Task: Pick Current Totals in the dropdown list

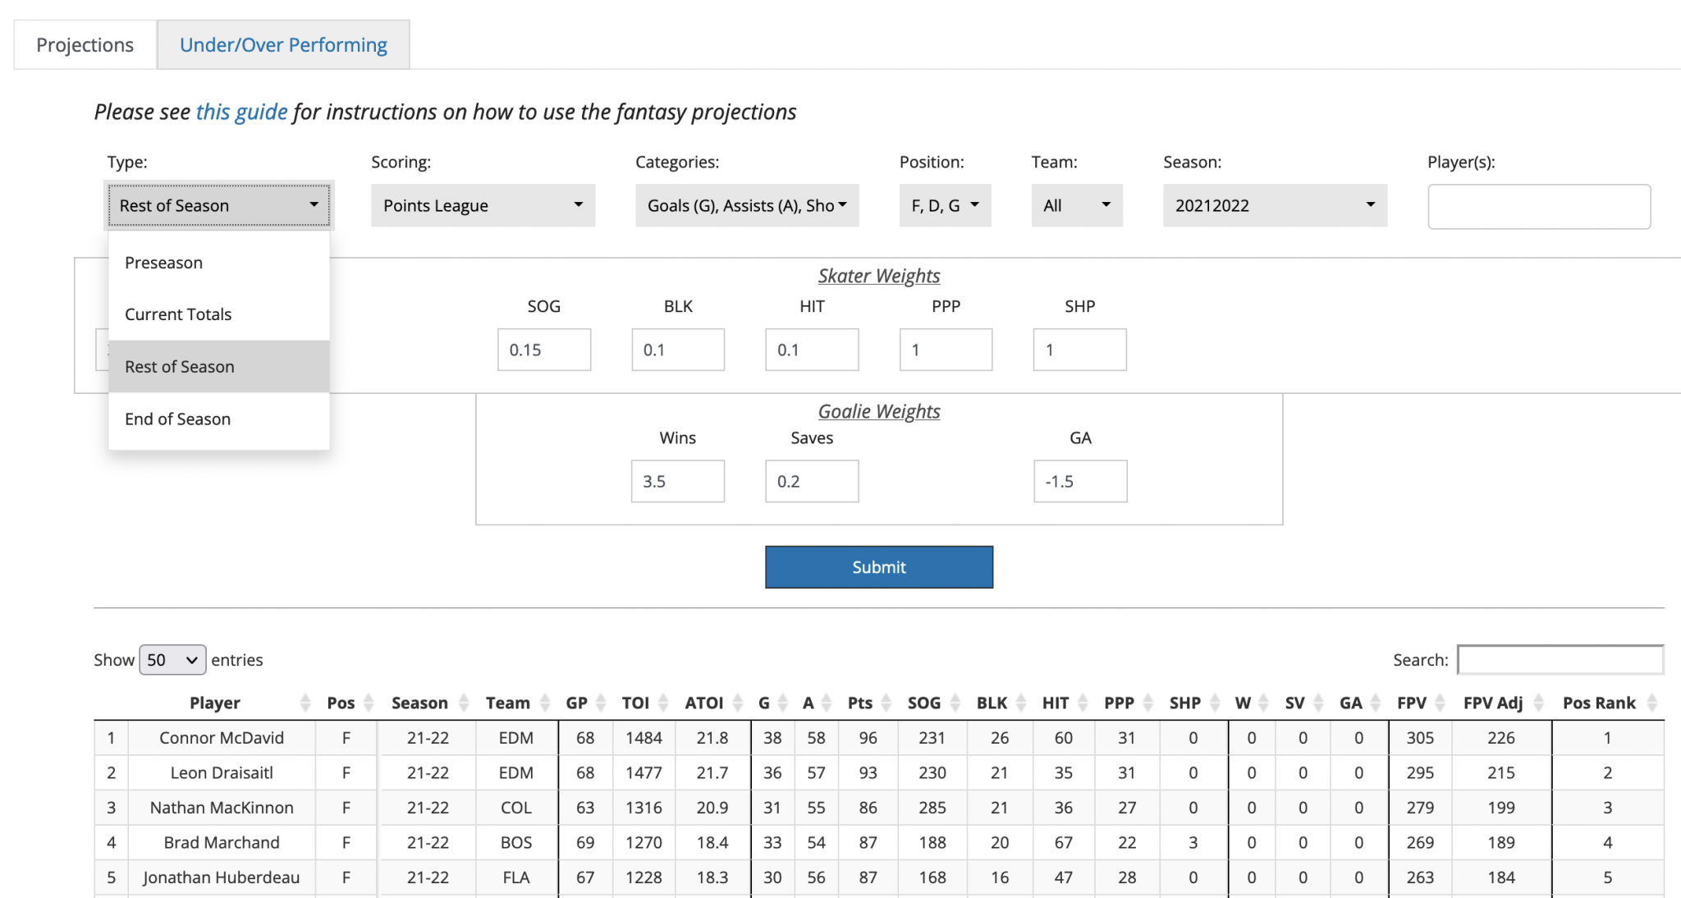Action: pyautogui.click(x=178, y=314)
